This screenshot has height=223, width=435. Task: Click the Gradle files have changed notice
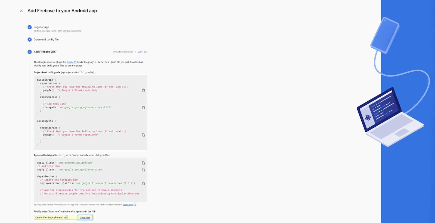(x=51, y=218)
